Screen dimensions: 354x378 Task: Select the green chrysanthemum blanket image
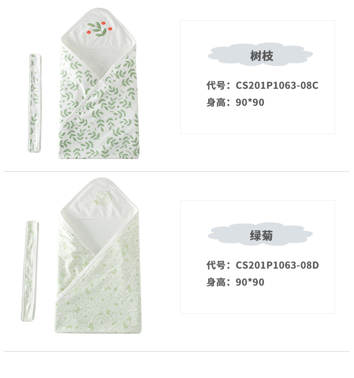pyautogui.click(x=98, y=256)
